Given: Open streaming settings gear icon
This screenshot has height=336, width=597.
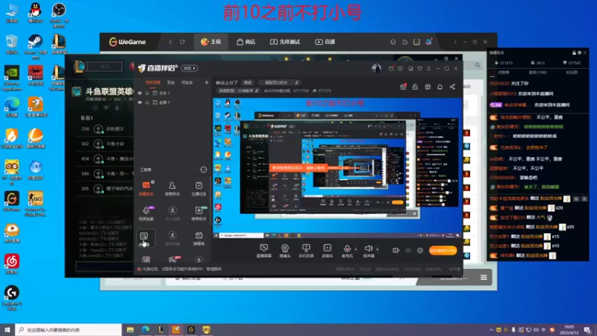Looking at the screenshot, I should click(x=420, y=250).
